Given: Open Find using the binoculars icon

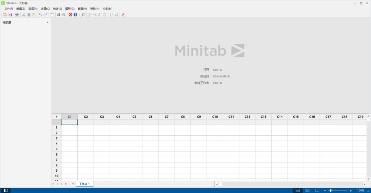Looking at the screenshot, I should click(x=58, y=15).
